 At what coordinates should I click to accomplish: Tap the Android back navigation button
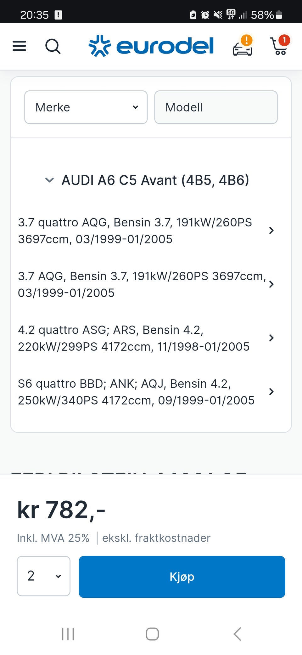point(238,634)
